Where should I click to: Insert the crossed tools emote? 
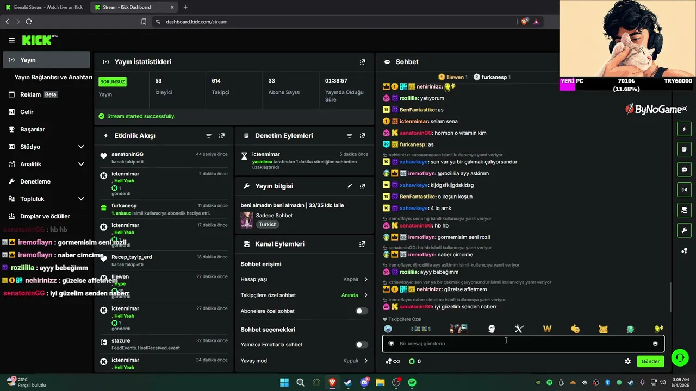point(519,329)
